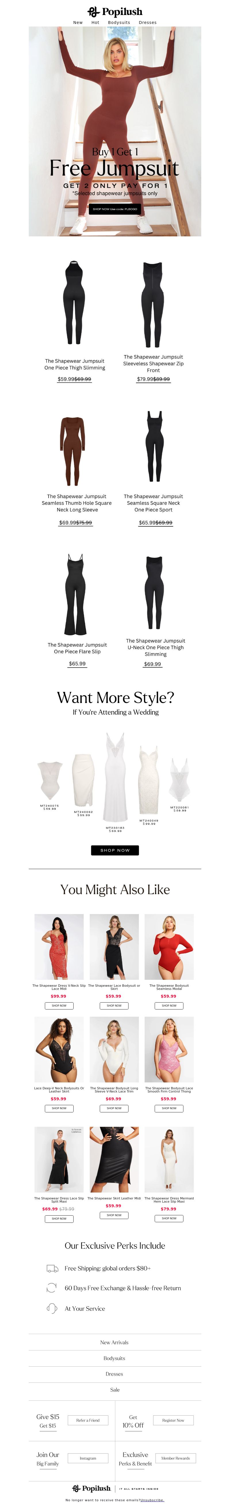Image resolution: width=230 pixels, height=1505 pixels.
Task: Select the Hot navigation link
Action: 95,23
